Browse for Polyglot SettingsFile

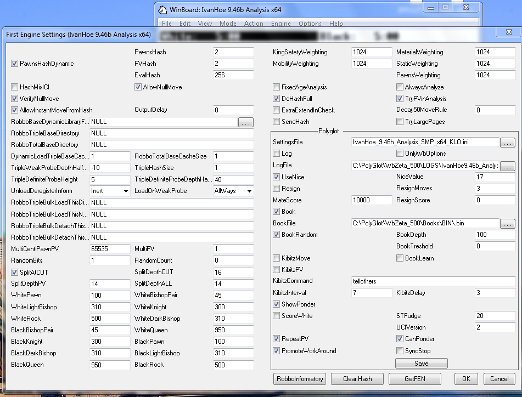508,143
